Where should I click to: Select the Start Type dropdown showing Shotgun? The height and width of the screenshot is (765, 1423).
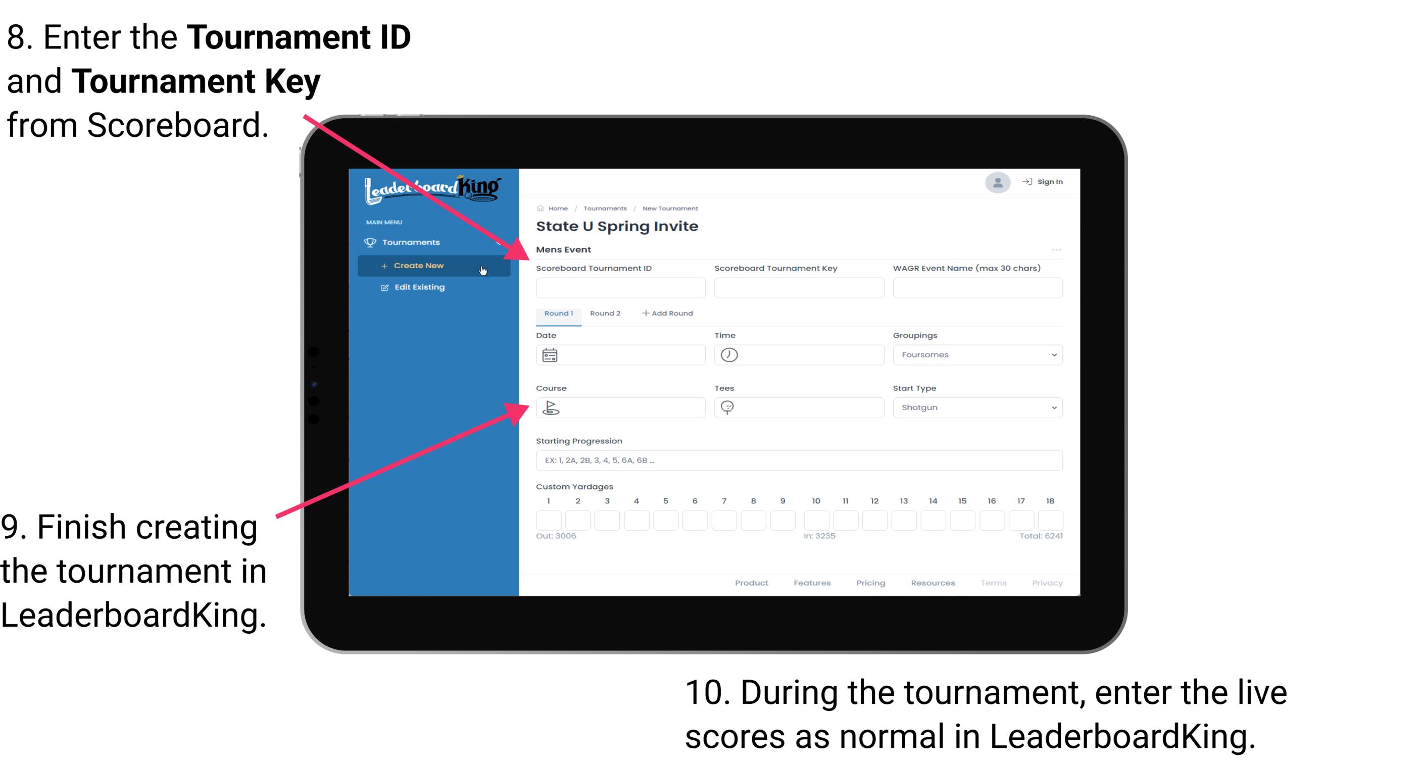976,407
